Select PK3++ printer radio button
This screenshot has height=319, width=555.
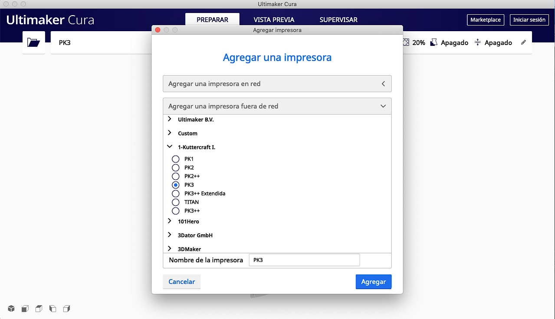point(176,211)
